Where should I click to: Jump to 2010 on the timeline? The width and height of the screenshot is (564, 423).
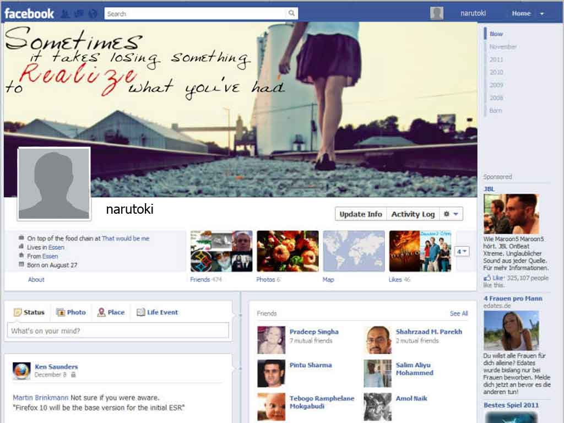(496, 72)
